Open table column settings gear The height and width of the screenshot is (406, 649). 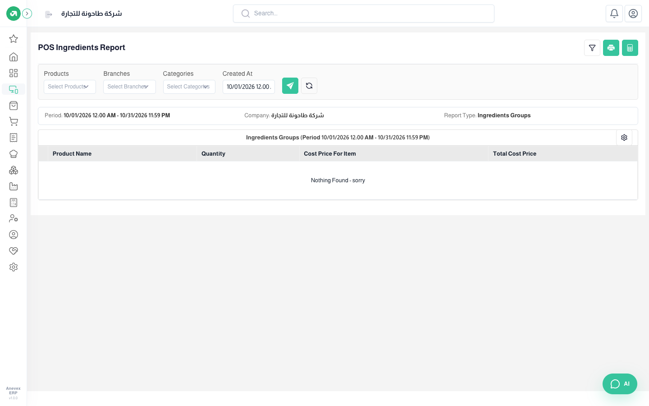[624, 138]
